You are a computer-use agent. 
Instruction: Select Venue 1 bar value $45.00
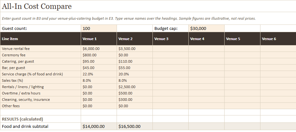tap(99, 68)
